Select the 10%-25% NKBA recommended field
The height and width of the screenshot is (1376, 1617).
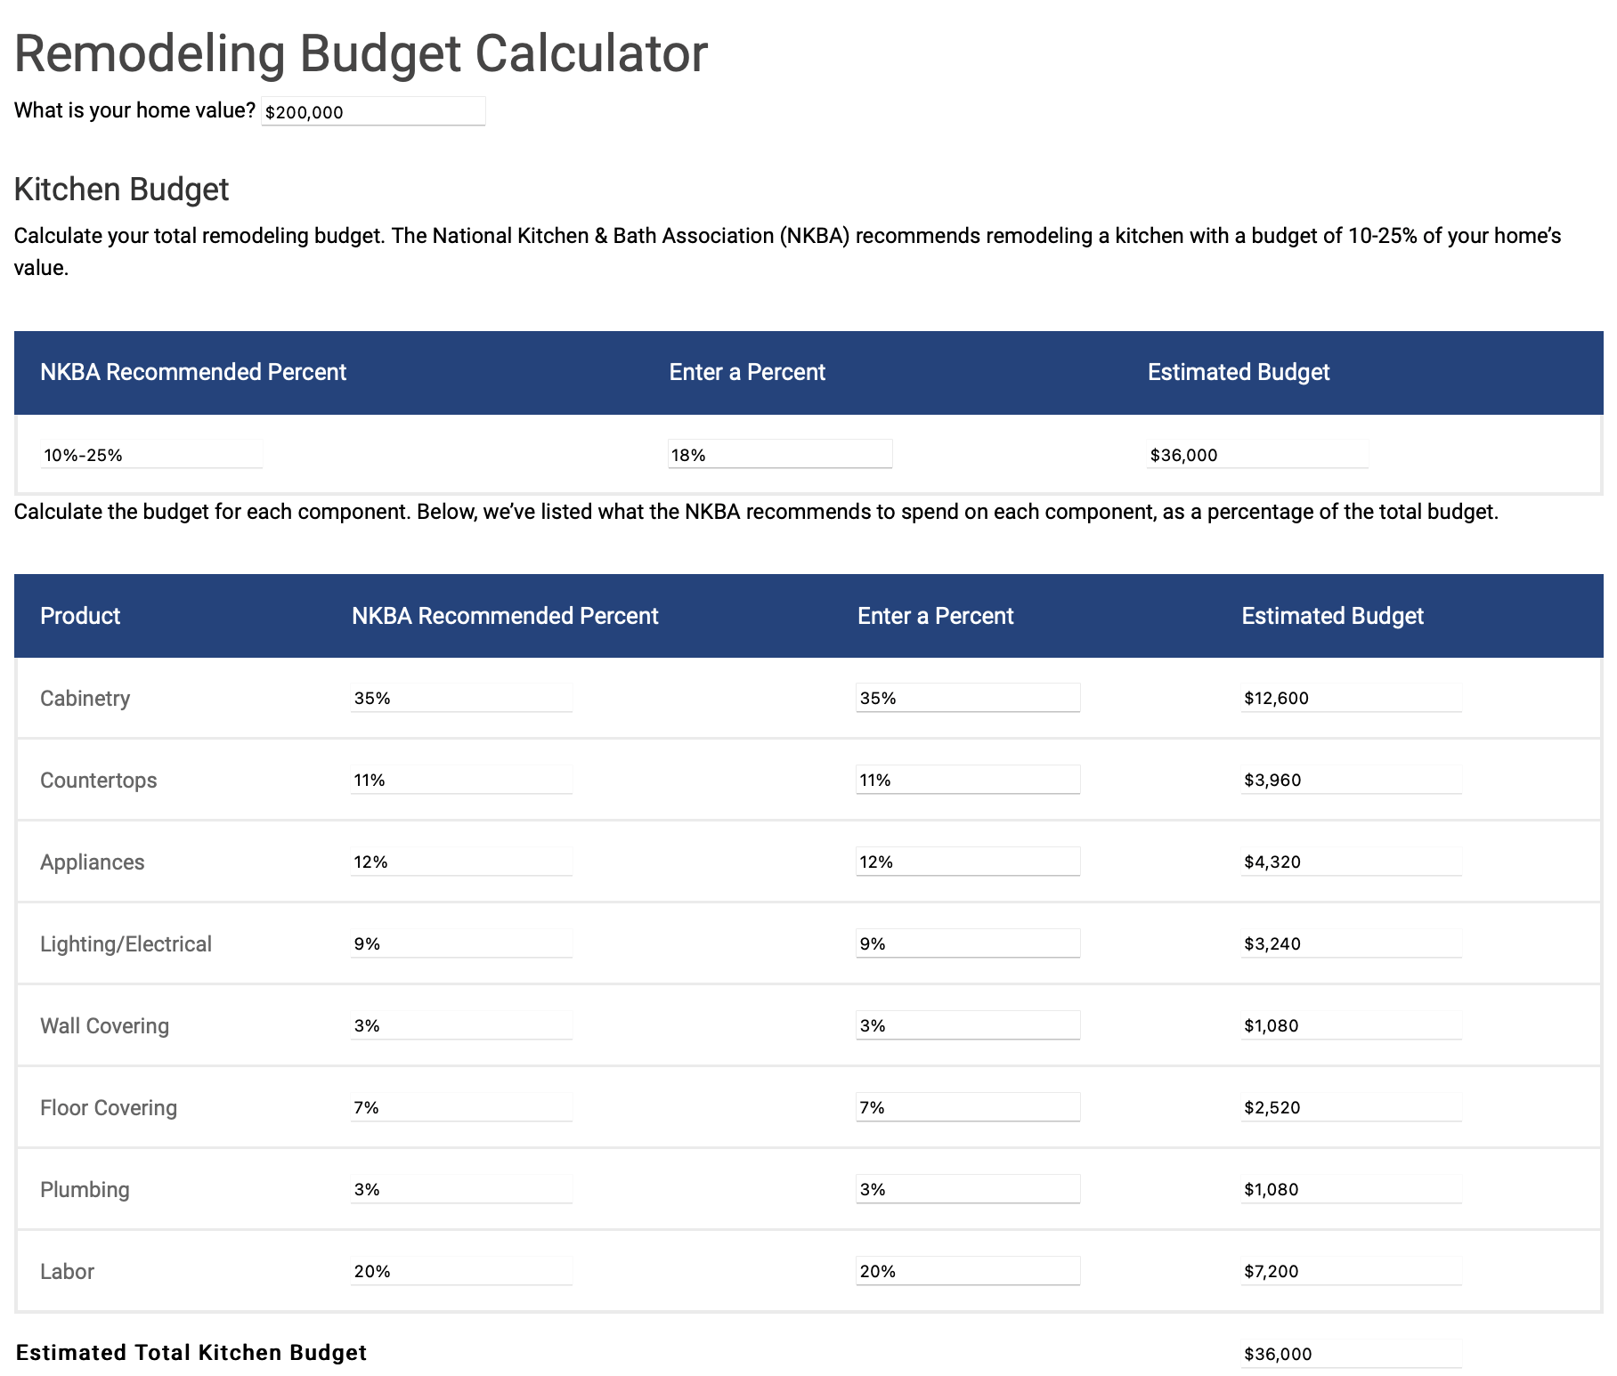pos(151,454)
